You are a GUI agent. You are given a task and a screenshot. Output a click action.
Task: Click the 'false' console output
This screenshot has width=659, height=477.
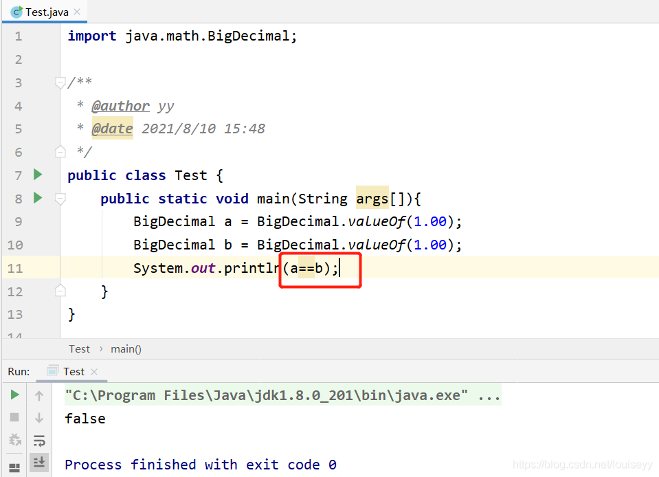click(85, 419)
